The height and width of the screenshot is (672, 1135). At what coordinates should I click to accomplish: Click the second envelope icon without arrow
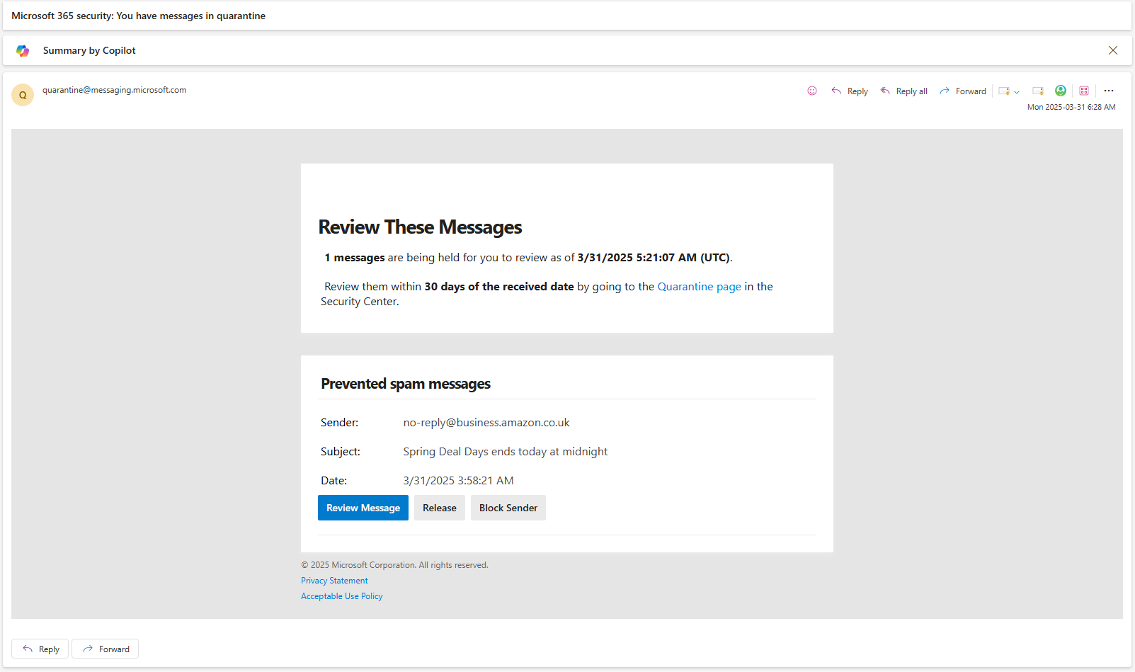[x=1038, y=91]
